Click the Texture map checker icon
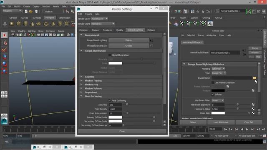This screenshot has width=267, height=150. [253, 90]
